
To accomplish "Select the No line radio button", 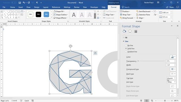I will click(x=126, y=45).
